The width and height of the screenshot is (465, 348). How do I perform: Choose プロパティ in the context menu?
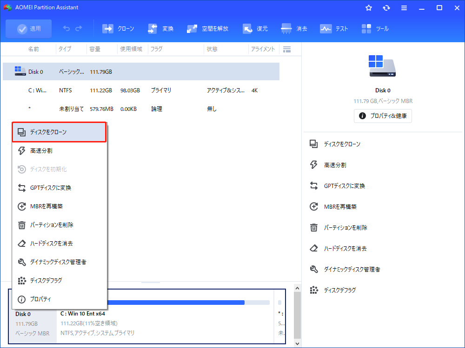(x=60, y=299)
